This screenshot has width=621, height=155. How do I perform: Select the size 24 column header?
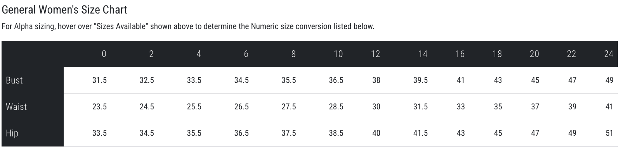point(609,54)
